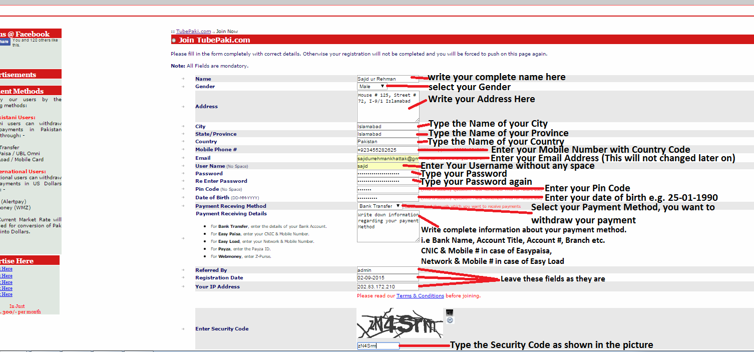The height and width of the screenshot is (352, 754).
Task: Click the Referred By label
Action: (211, 270)
